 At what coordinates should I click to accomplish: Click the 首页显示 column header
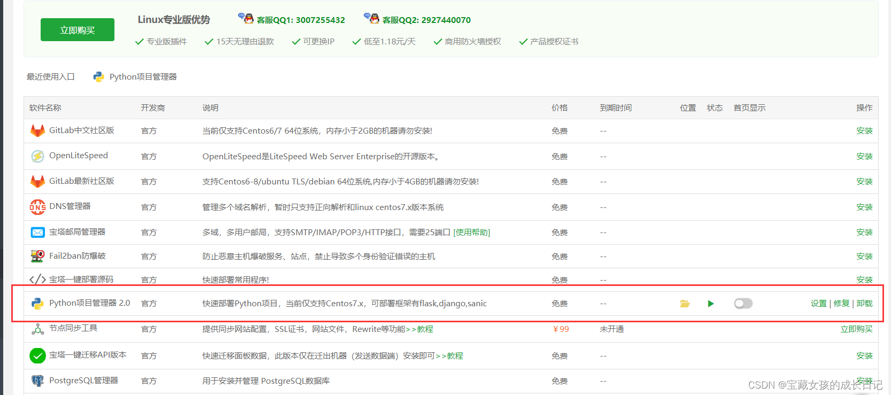(x=749, y=108)
